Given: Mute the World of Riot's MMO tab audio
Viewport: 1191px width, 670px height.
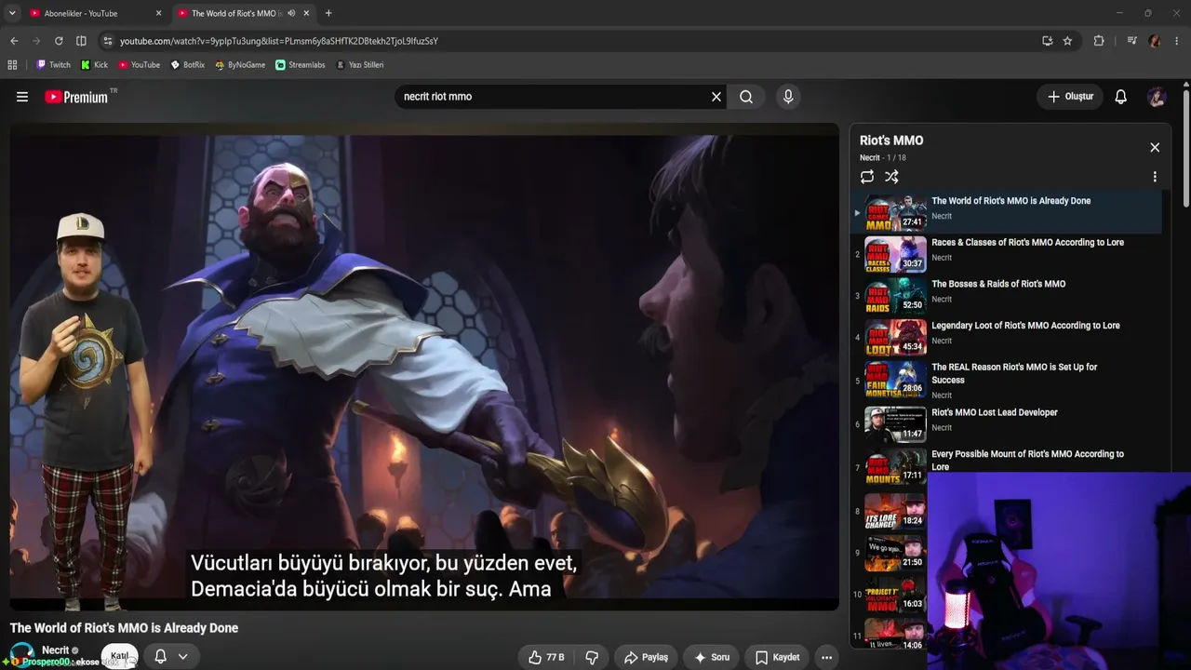Looking at the screenshot, I should [291, 13].
